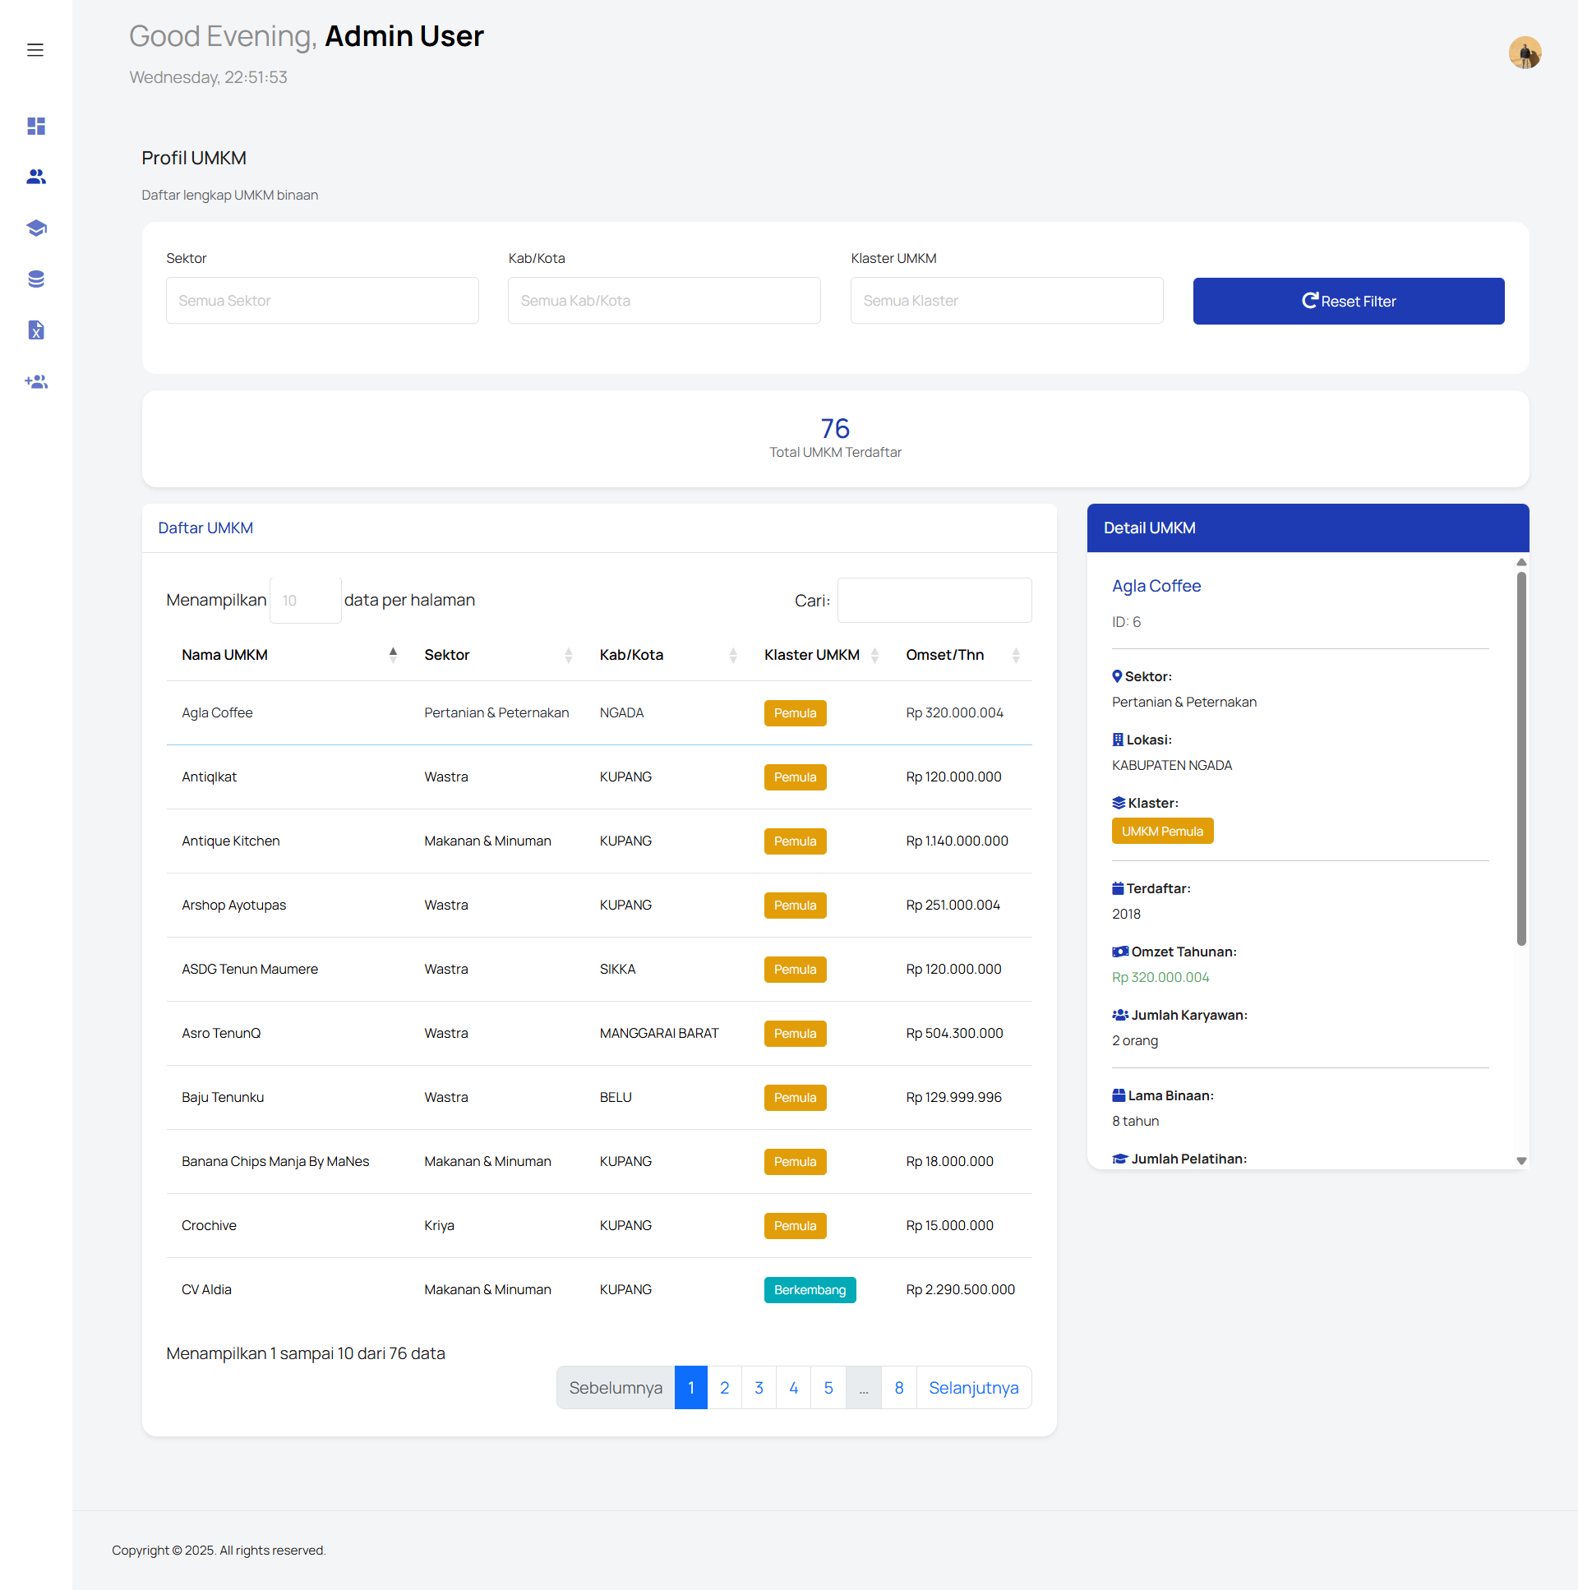The image size is (1578, 1590).
Task: Select the people icon in sidebar
Action: [35, 177]
